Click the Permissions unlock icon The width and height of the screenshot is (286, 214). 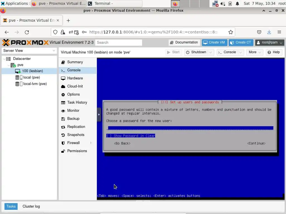tap(63, 151)
